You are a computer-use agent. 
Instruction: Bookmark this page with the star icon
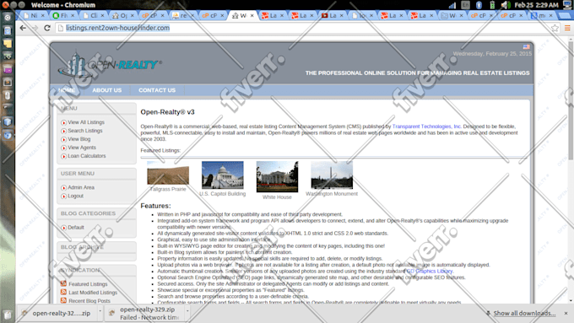pyautogui.click(x=555, y=28)
